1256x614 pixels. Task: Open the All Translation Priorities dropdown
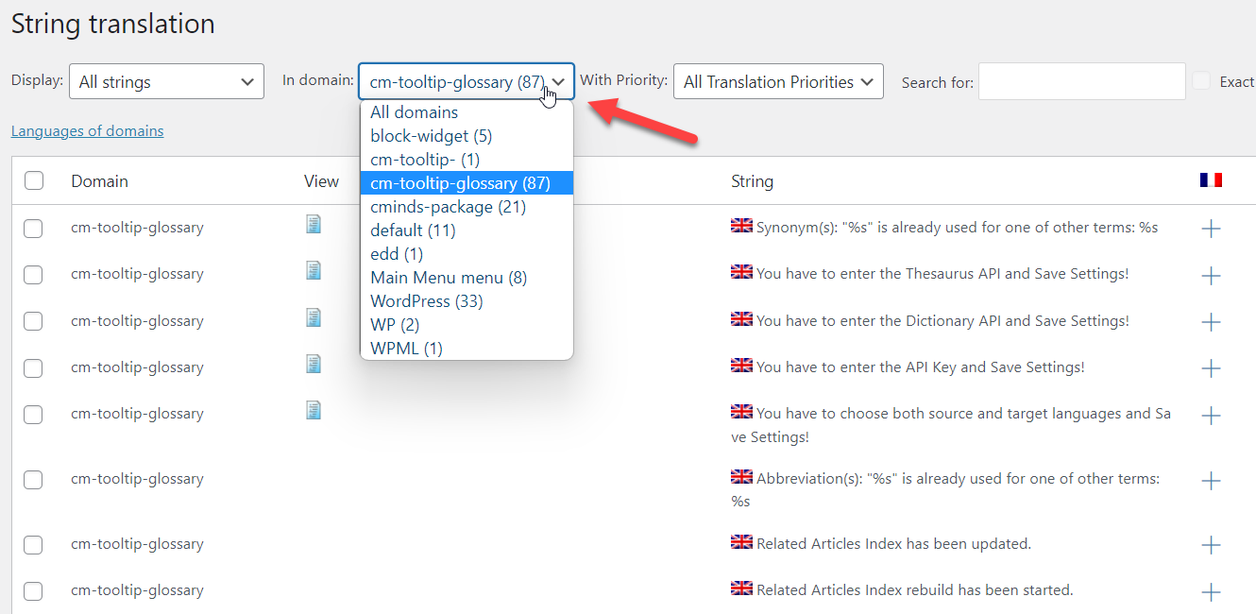[x=778, y=81]
